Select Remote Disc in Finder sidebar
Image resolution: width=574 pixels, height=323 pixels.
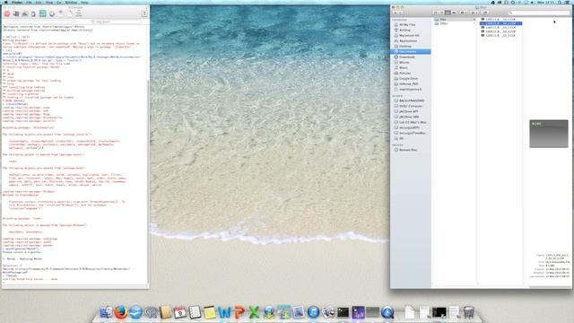point(408,150)
